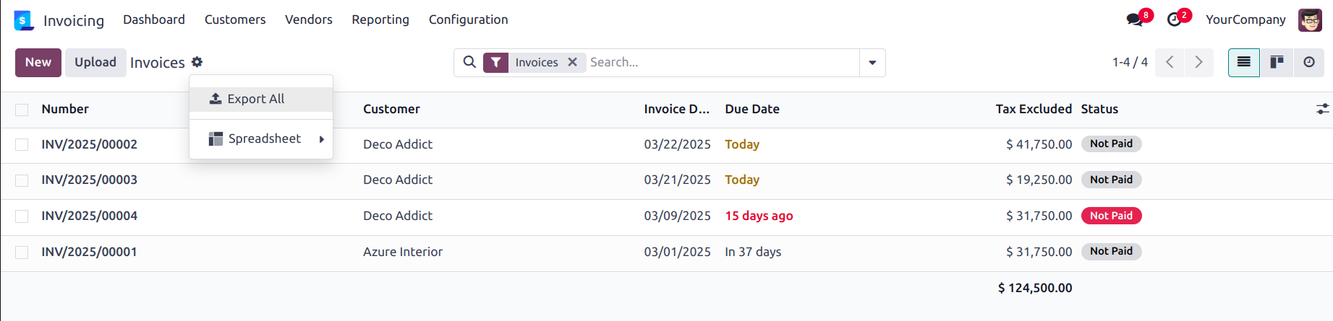Open the activities clock icon
The height and width of the screenshot is (321, 1333).
pyautogui.click(x=1174, y=19)
